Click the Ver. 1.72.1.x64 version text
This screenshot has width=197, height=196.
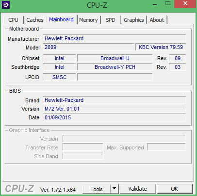pos(58,190)
